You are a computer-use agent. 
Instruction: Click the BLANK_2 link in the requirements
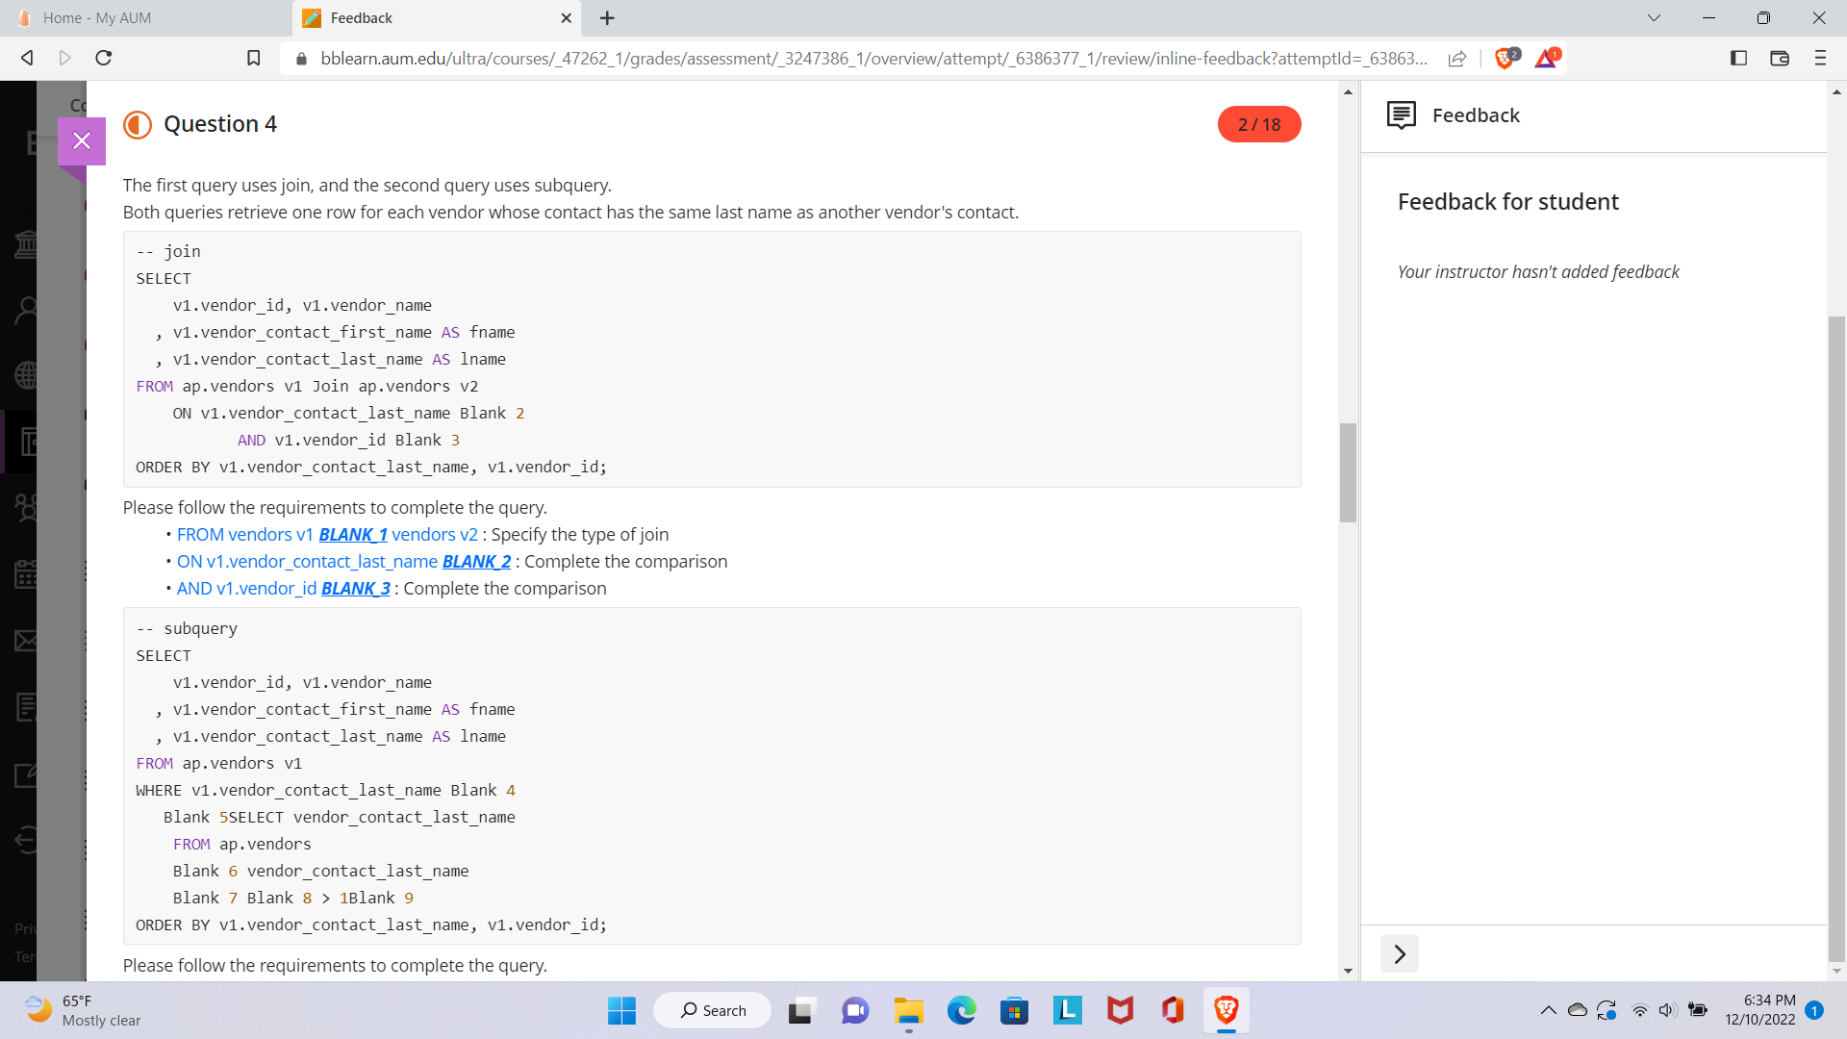[x=476, y=561]
